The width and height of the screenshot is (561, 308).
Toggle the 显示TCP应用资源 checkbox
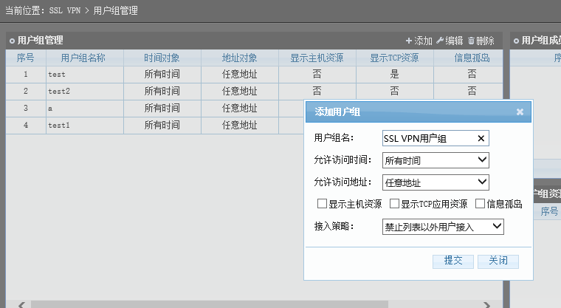tap(394, 204)
